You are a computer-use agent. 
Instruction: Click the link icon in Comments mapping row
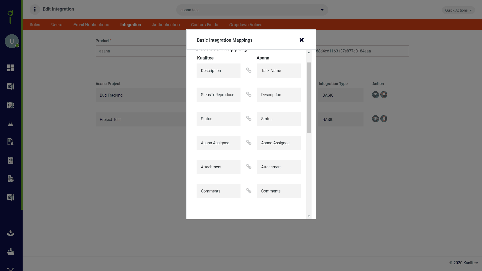[249, 191]
